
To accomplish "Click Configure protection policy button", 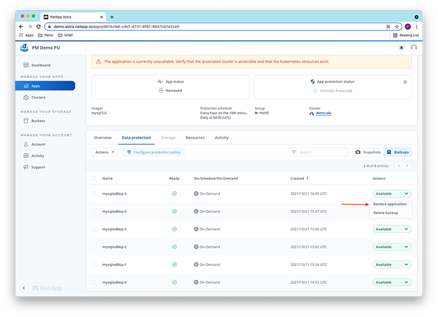I will pyautogui.click(x=154, y=152).
